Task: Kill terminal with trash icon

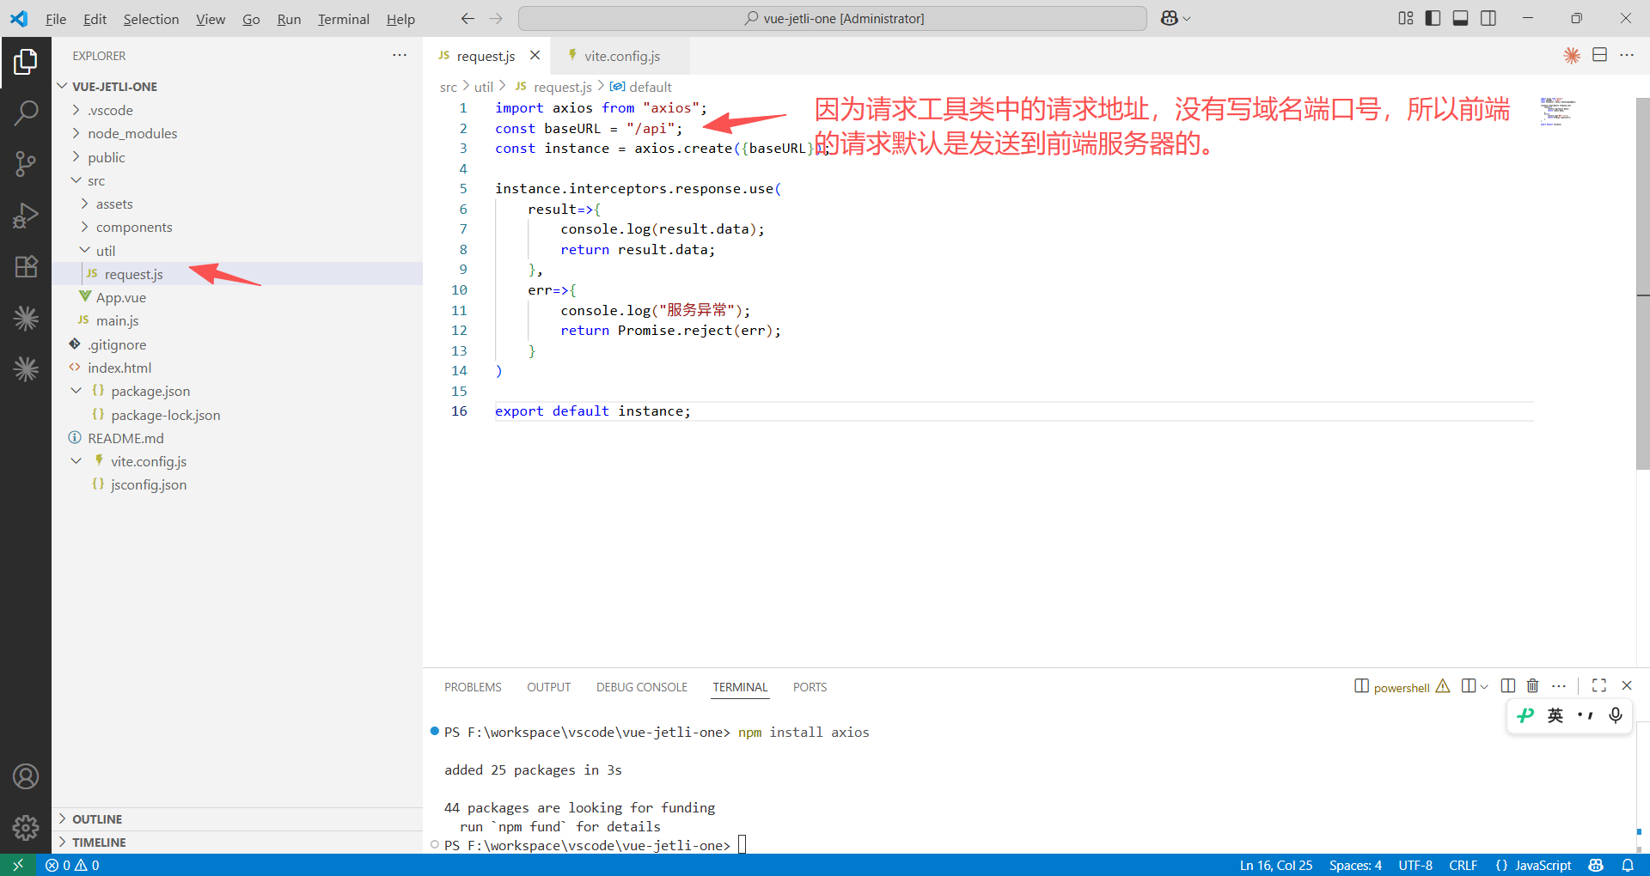Action: 1532,685
